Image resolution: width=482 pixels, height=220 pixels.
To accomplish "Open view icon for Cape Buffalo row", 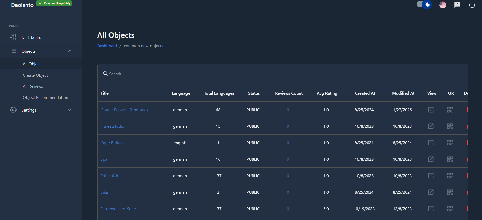I will pos(431,143).
